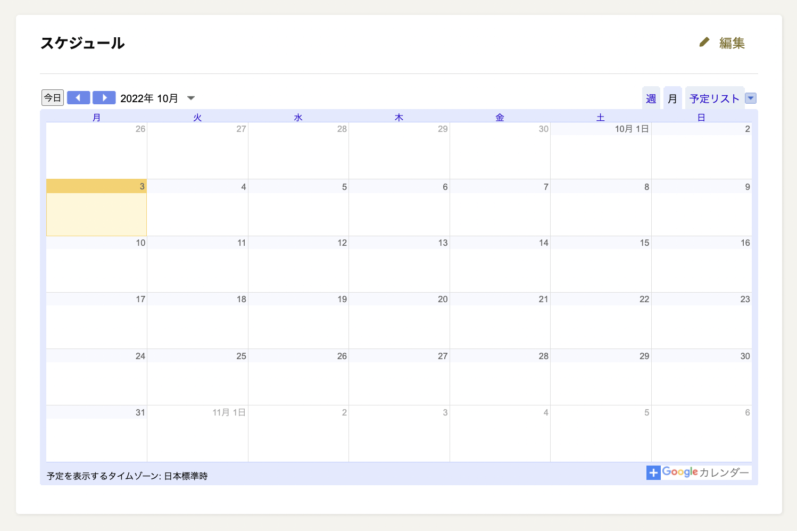Viewport: 797px width, 531px height.
Task: Click the 月 weekday column header
Action: point(96,118)
